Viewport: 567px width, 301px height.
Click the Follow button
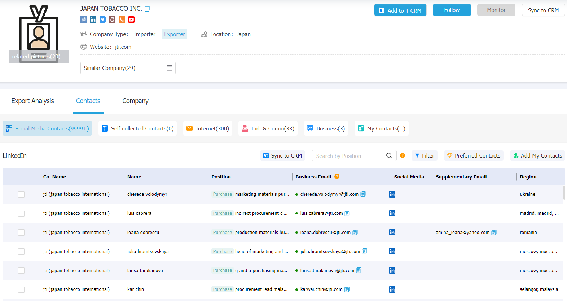pyautogui.click(x=452, y=10)
